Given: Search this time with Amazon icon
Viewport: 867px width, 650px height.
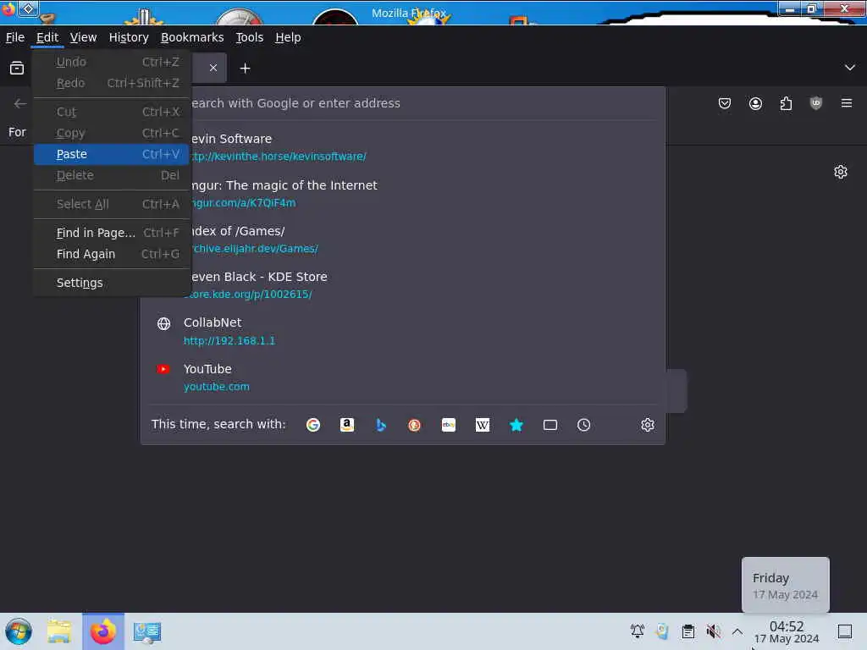Looking at the screenshot, I should click(x=346, y=425).
